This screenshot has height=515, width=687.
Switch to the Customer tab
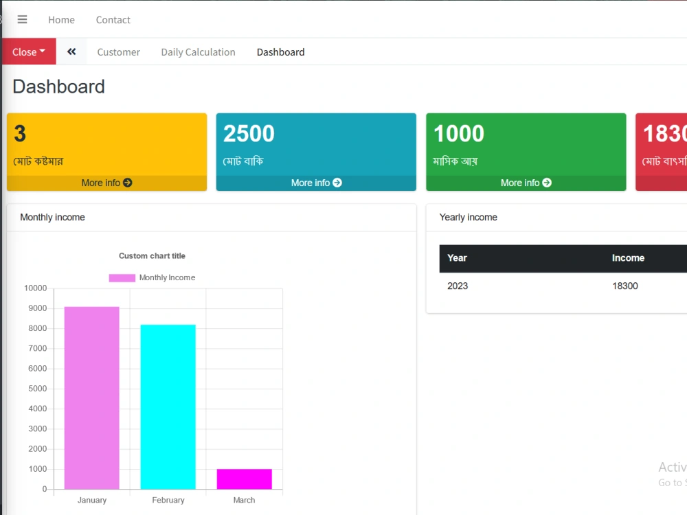119,52
